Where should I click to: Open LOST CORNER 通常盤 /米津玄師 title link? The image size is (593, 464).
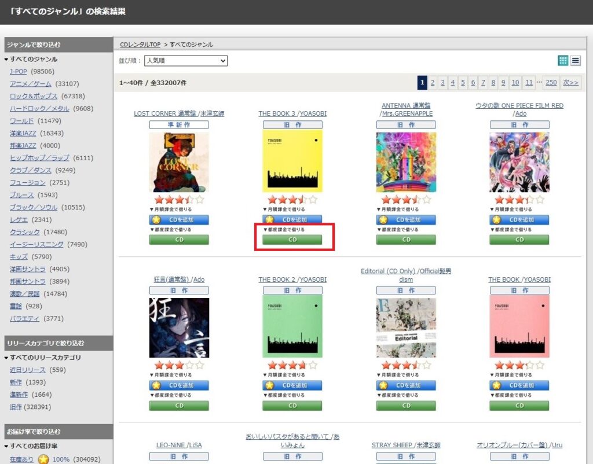coord(179,113)
